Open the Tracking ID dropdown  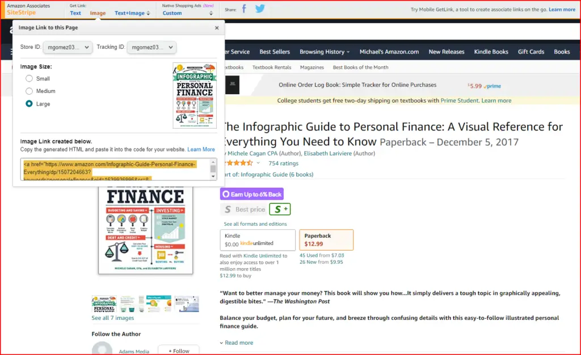point(151,48)
